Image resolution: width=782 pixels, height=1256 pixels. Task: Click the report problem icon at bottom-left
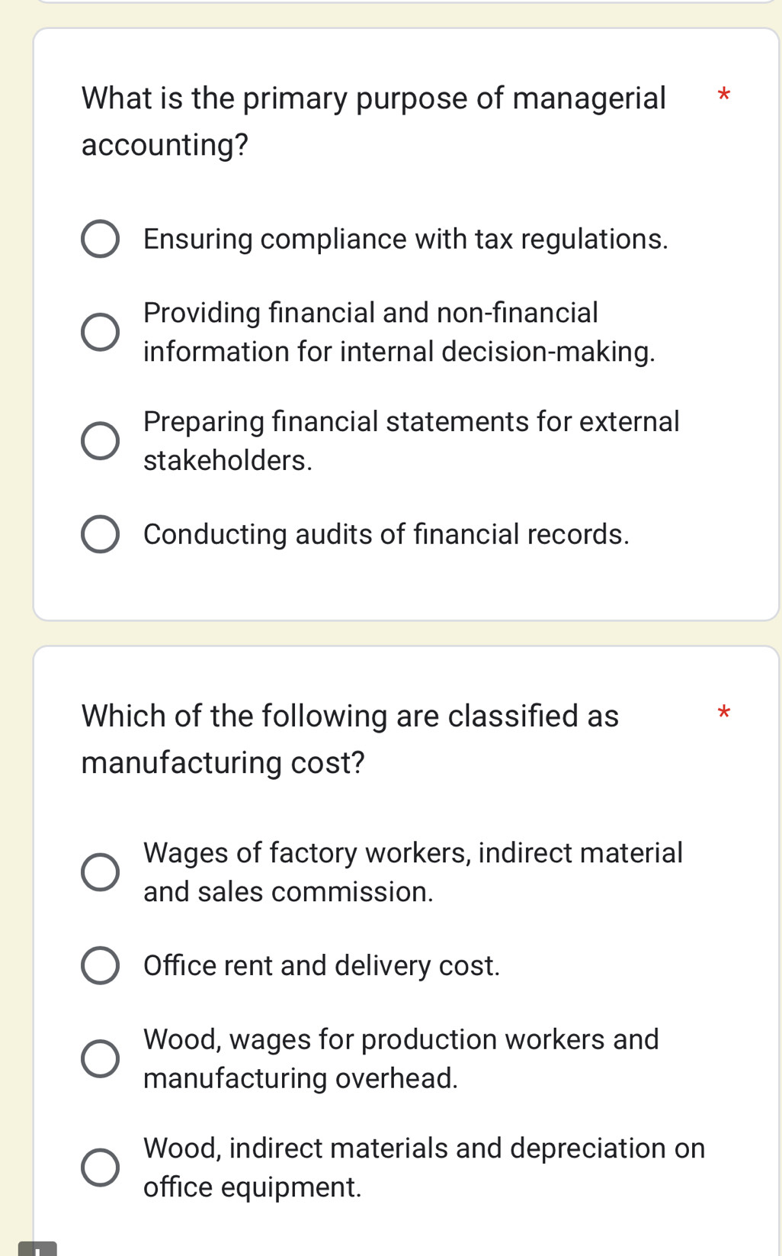pyautogui.click(x=37, y=1248)
